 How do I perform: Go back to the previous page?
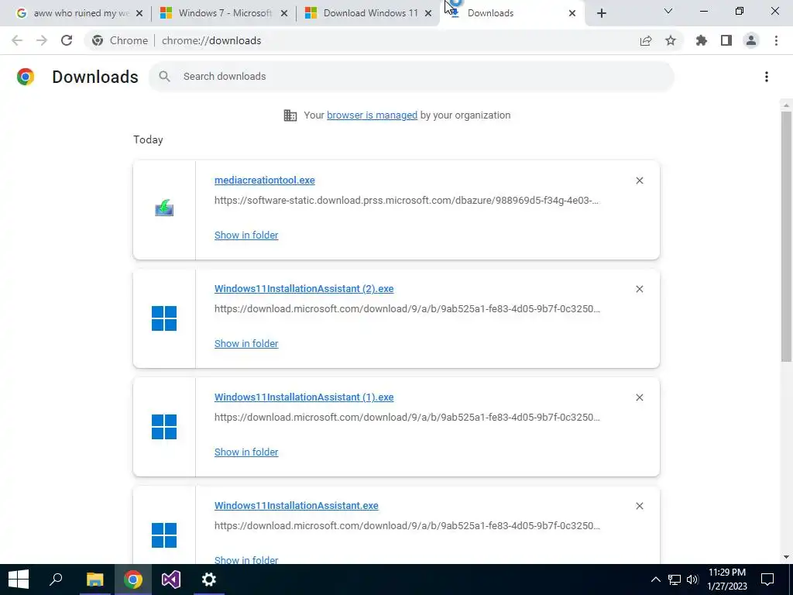[17, 40]
